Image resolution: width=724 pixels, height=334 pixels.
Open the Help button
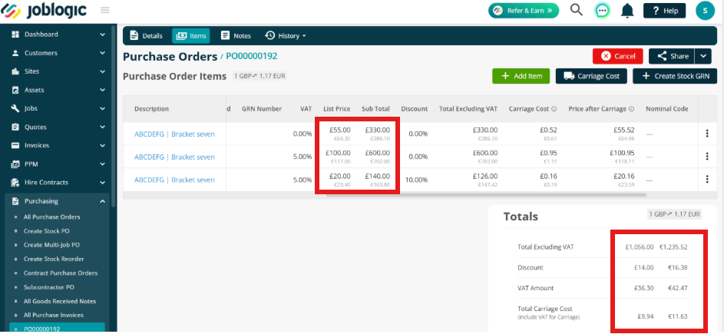664,11
